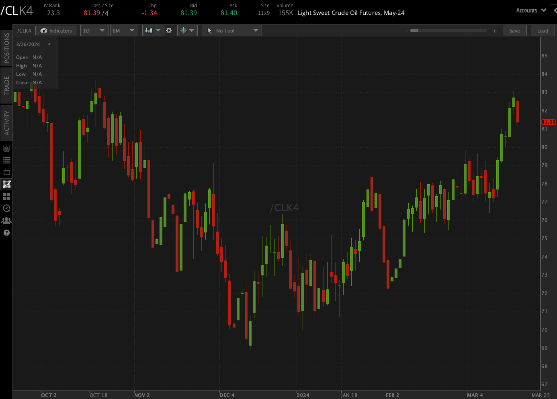Image resolution: width=557 pixels, height=399 pixels.
Task: Click the FEB 2 date label
Action: pos(393,395)
